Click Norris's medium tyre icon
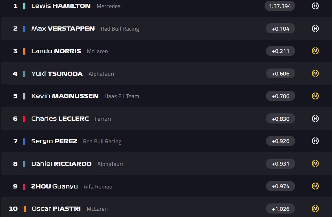The width and height of the screenshot is (332, 217). click(x=315, y=51)
